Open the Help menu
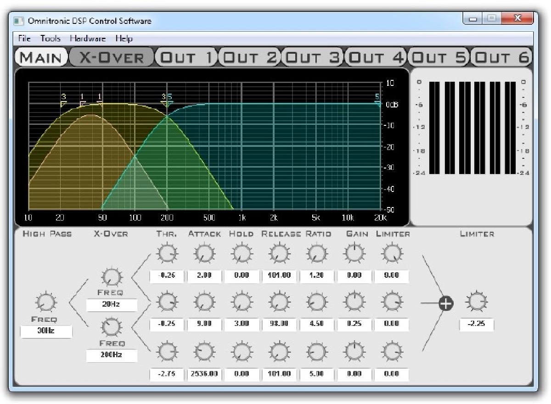The width and height of the screenshot is (551, 404). 124,39
